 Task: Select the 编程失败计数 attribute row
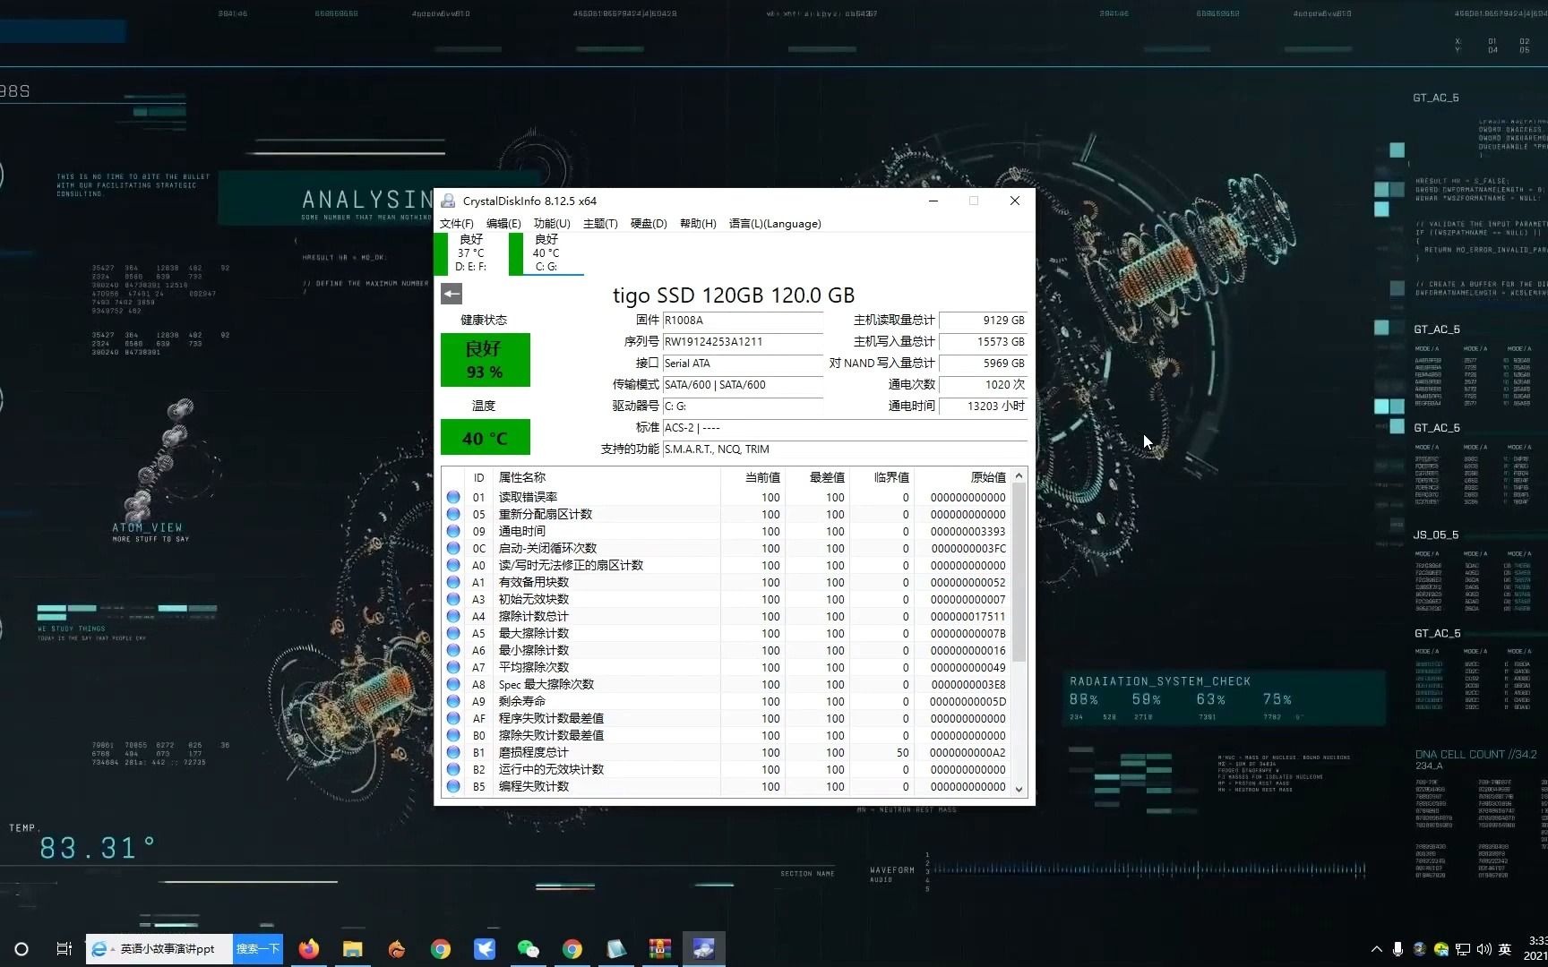pyautogui.click(x=726, y=786)
